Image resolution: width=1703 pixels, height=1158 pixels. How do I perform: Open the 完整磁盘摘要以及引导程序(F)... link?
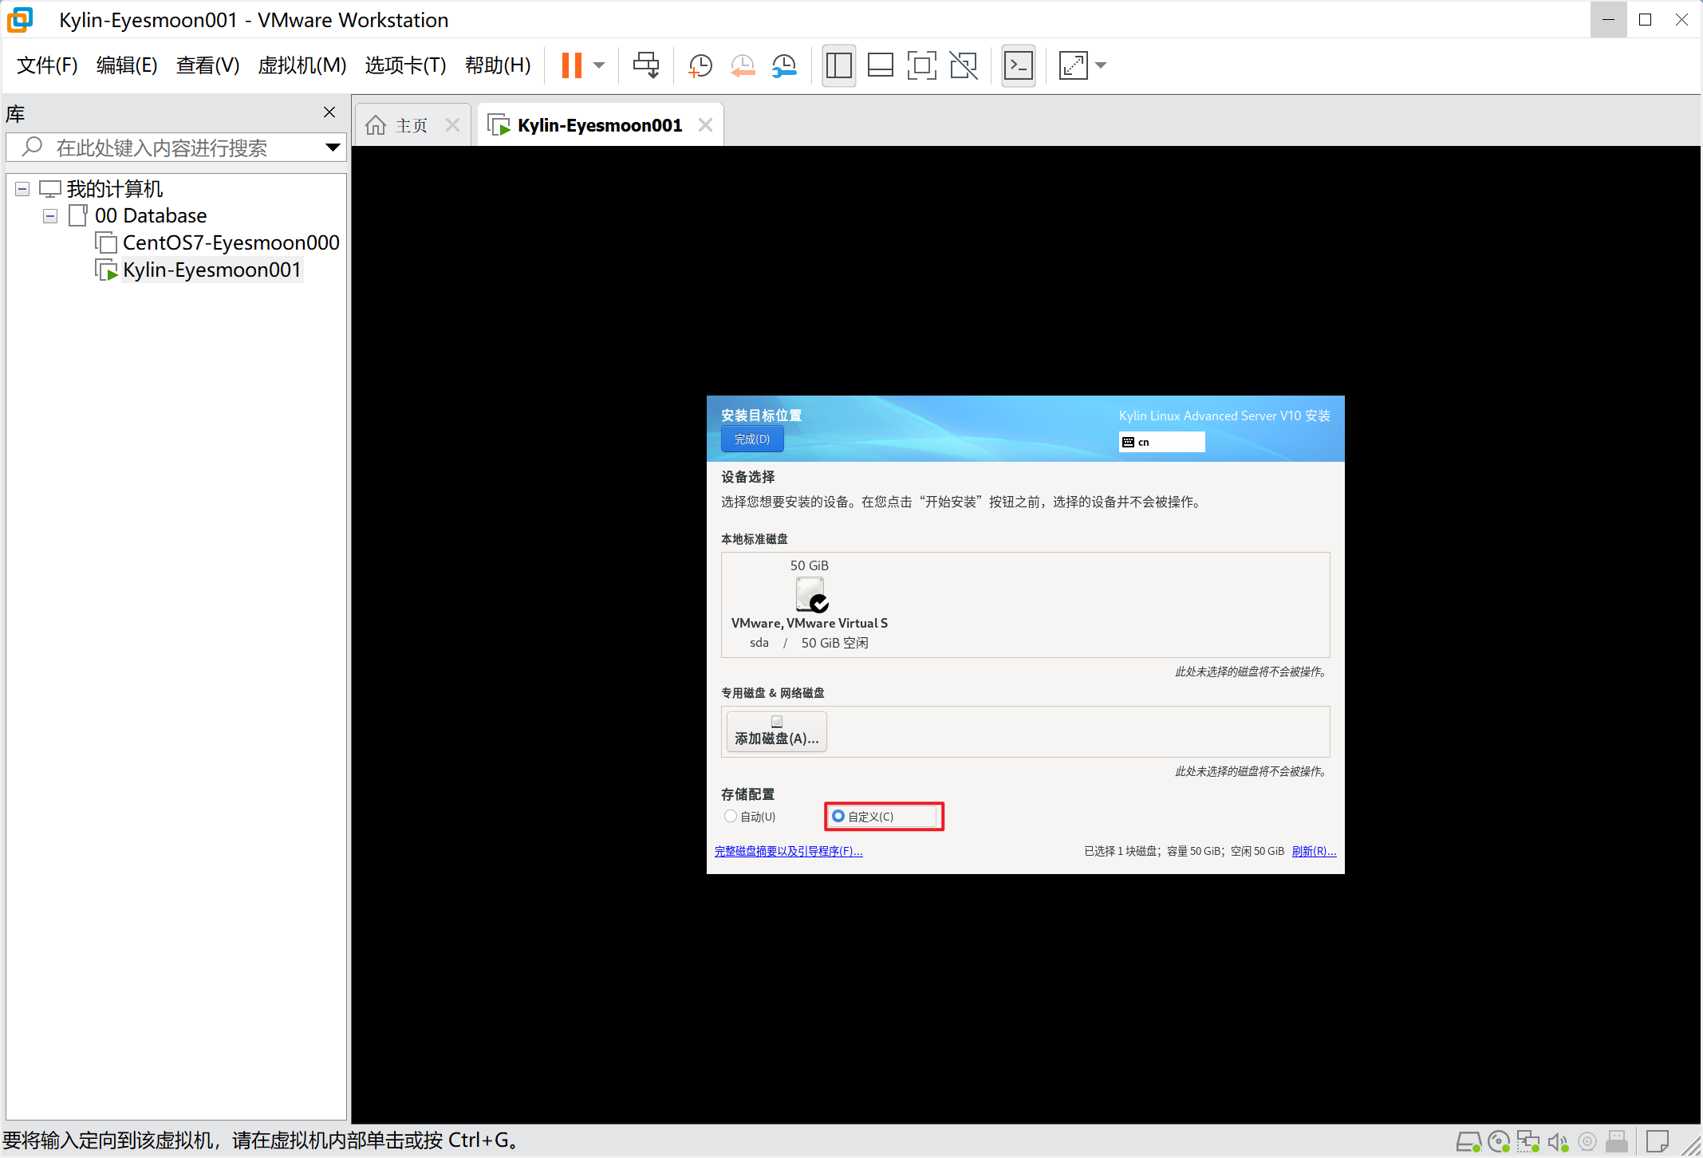[788, 851]
